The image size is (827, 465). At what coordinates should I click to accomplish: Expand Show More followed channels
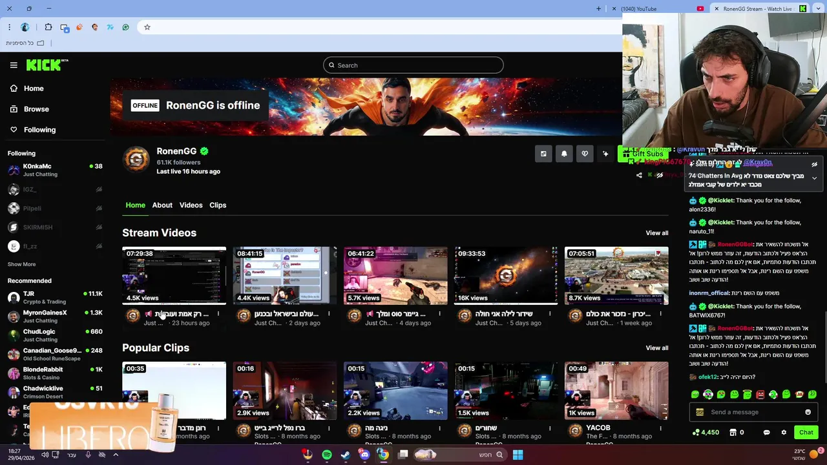click(x=21, y=264)
